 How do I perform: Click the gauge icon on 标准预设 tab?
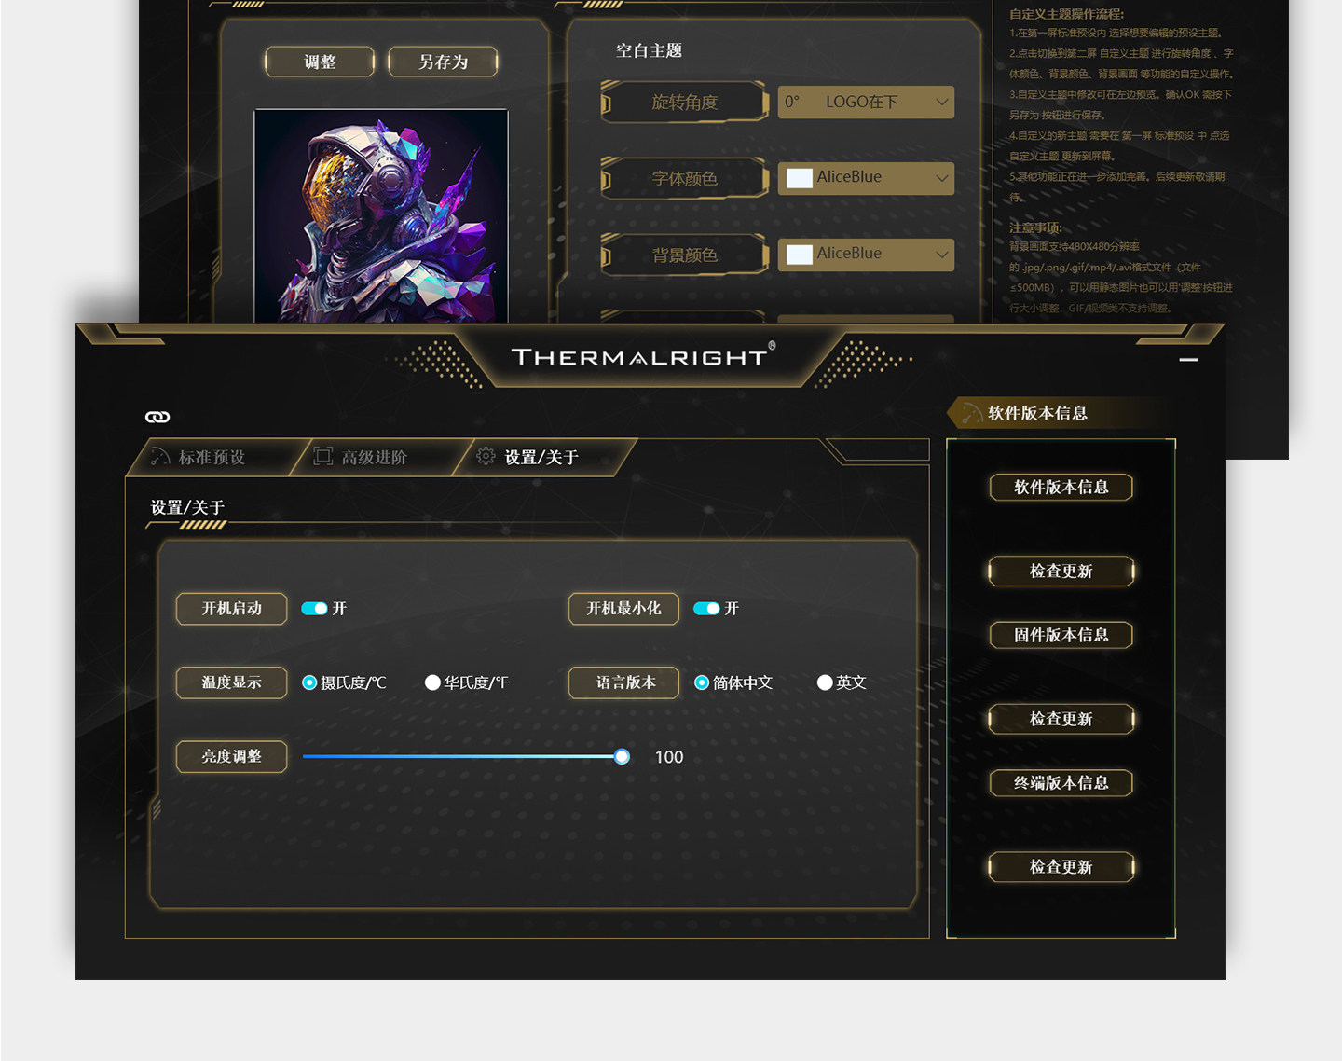coord(160,457)
